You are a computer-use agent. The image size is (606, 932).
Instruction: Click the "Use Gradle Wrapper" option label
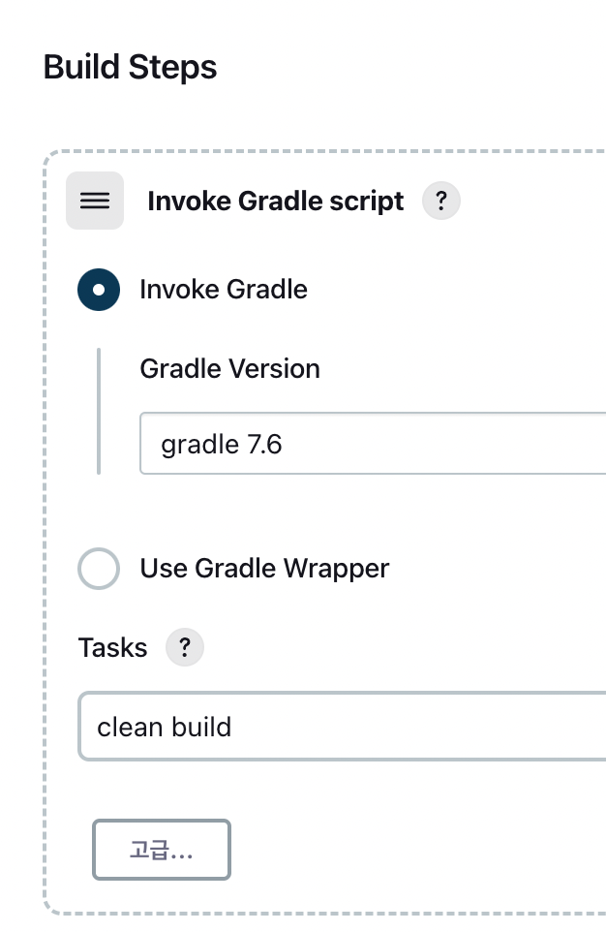[x=264, y=569]
